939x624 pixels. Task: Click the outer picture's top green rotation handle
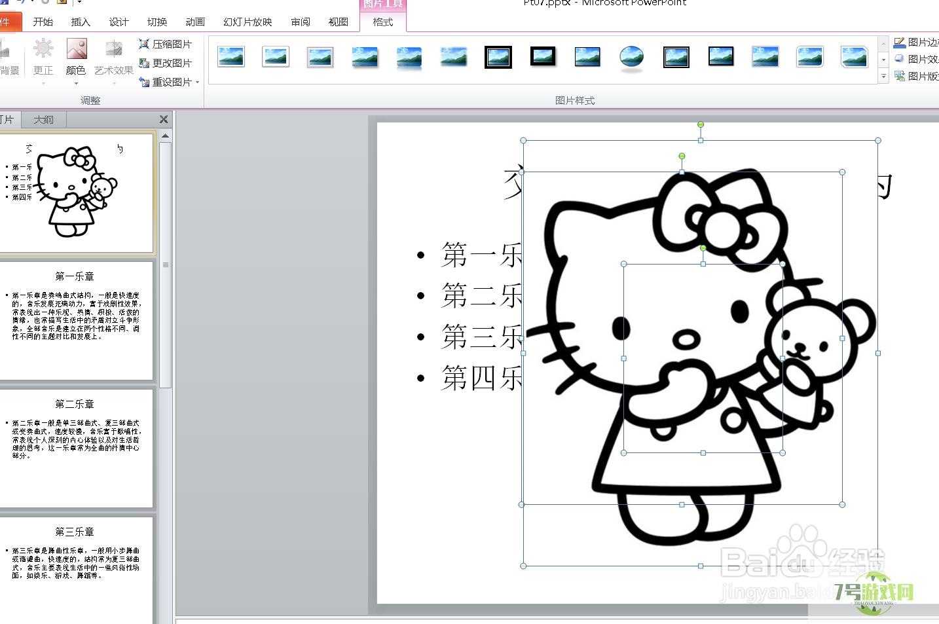[701, 124]
